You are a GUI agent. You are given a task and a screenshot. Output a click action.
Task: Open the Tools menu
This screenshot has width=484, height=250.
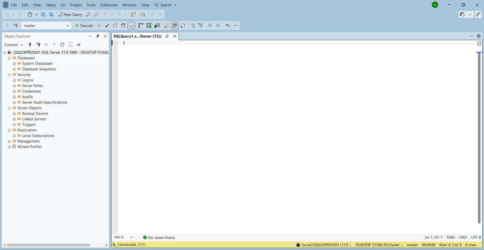point(90,5)
